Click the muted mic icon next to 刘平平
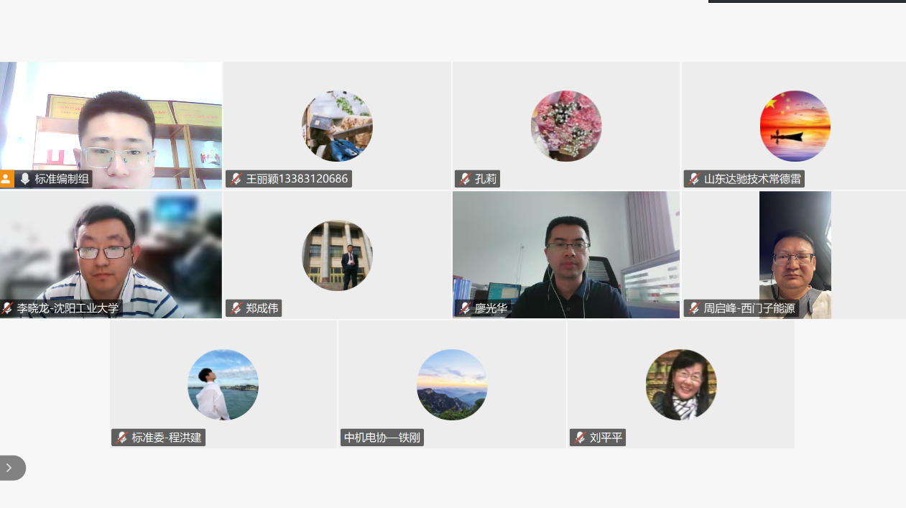The image size is (906, 508). 580,438
